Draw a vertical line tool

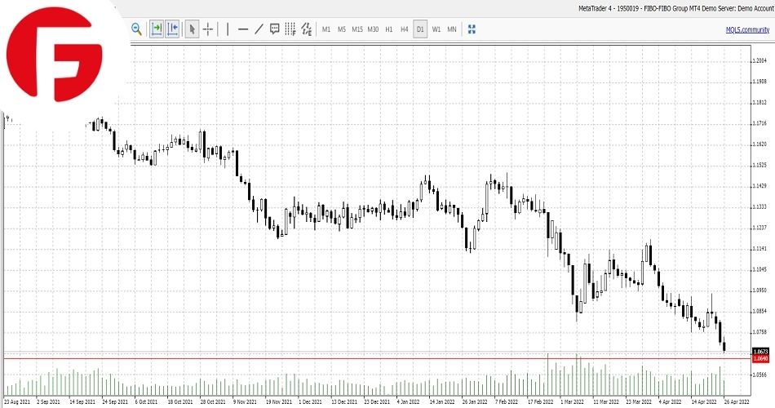[x=227, y=29]
